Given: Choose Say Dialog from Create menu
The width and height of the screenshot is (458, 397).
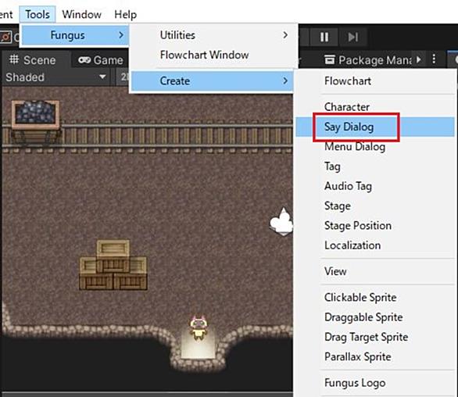Looking at the screenshot, I should tap(375, 127).
